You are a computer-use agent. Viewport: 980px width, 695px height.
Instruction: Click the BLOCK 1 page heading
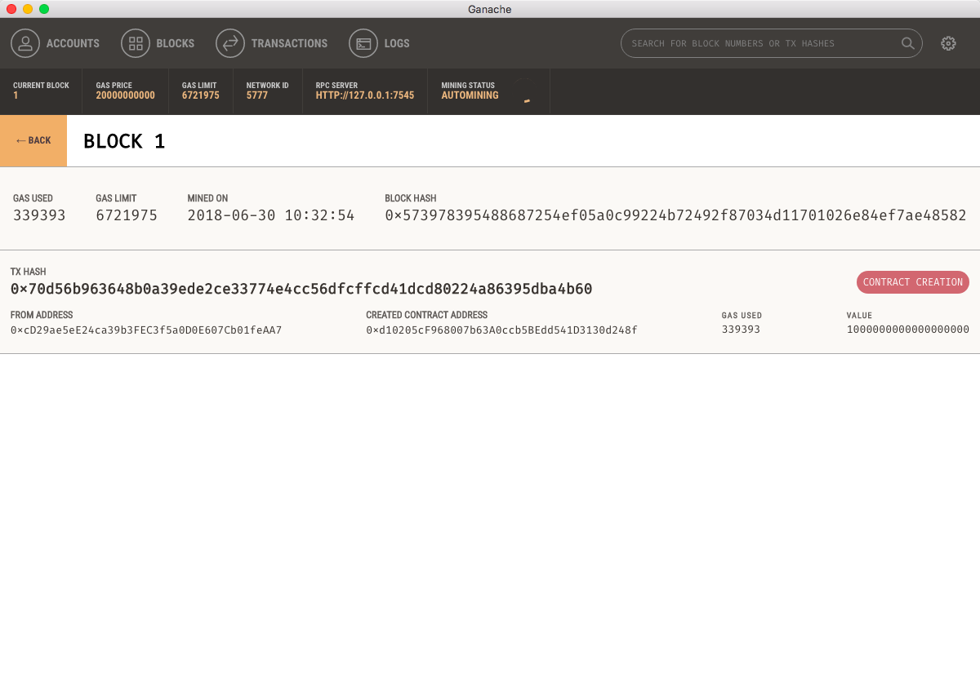click(124, 141)
